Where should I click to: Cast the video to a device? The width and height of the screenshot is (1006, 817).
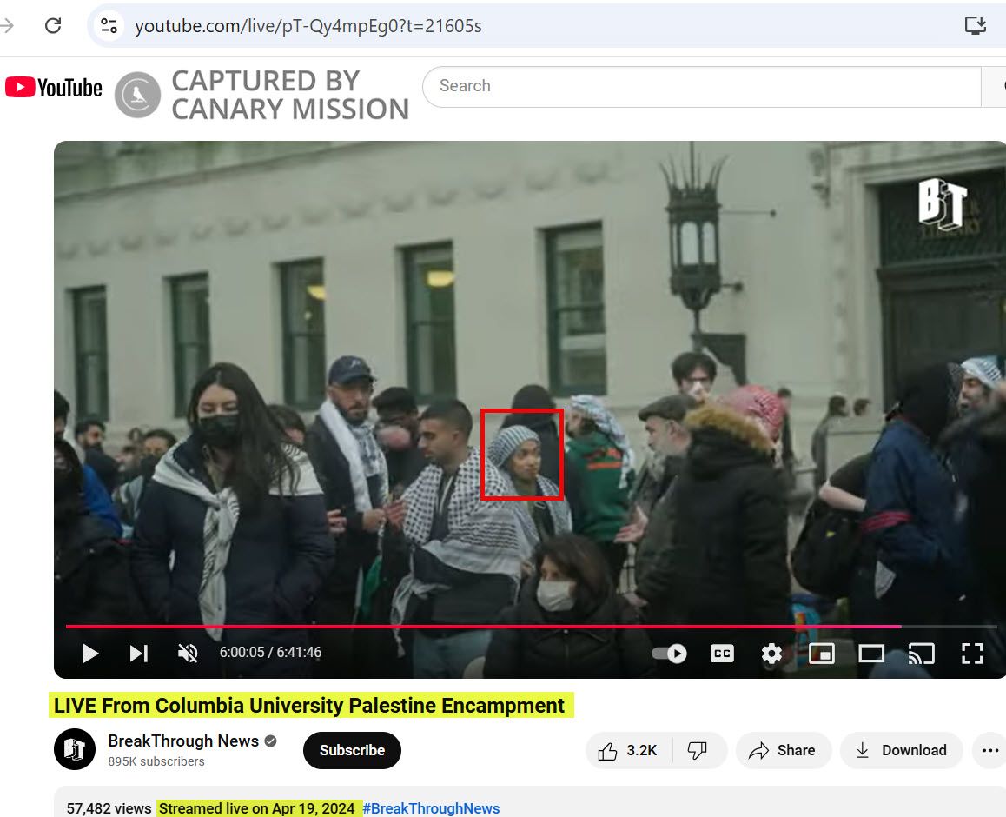click(x=922, y=653)
